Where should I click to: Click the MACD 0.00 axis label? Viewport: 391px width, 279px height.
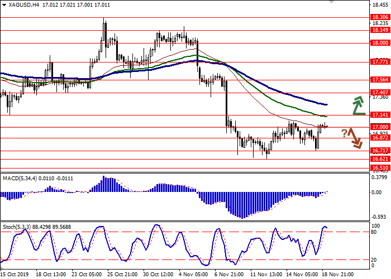[x=378, y=193]
